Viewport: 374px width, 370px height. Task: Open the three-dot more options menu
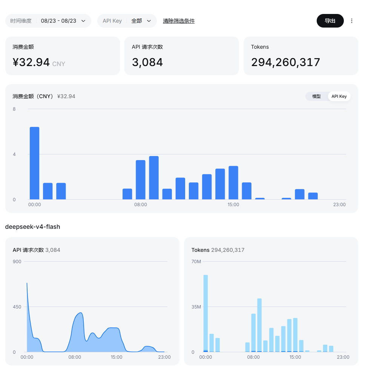[x=352, y=21]
